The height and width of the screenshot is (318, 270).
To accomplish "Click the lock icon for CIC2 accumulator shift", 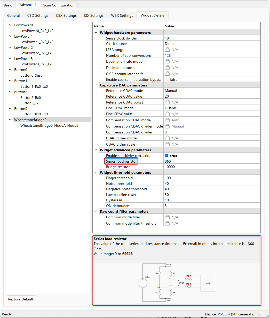I will pos(167,74).
